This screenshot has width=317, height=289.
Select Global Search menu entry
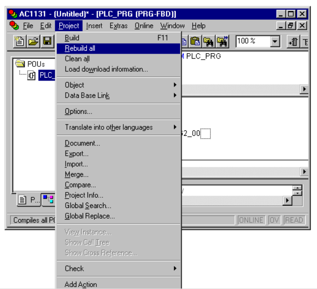88,206
